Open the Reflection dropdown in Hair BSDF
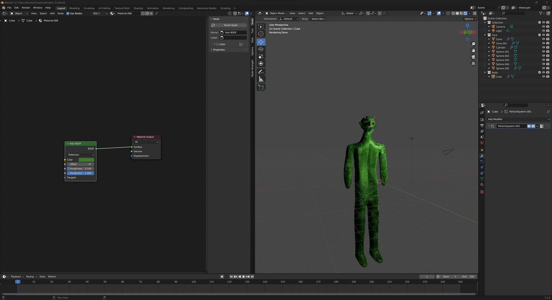 [x=80, y=155]
